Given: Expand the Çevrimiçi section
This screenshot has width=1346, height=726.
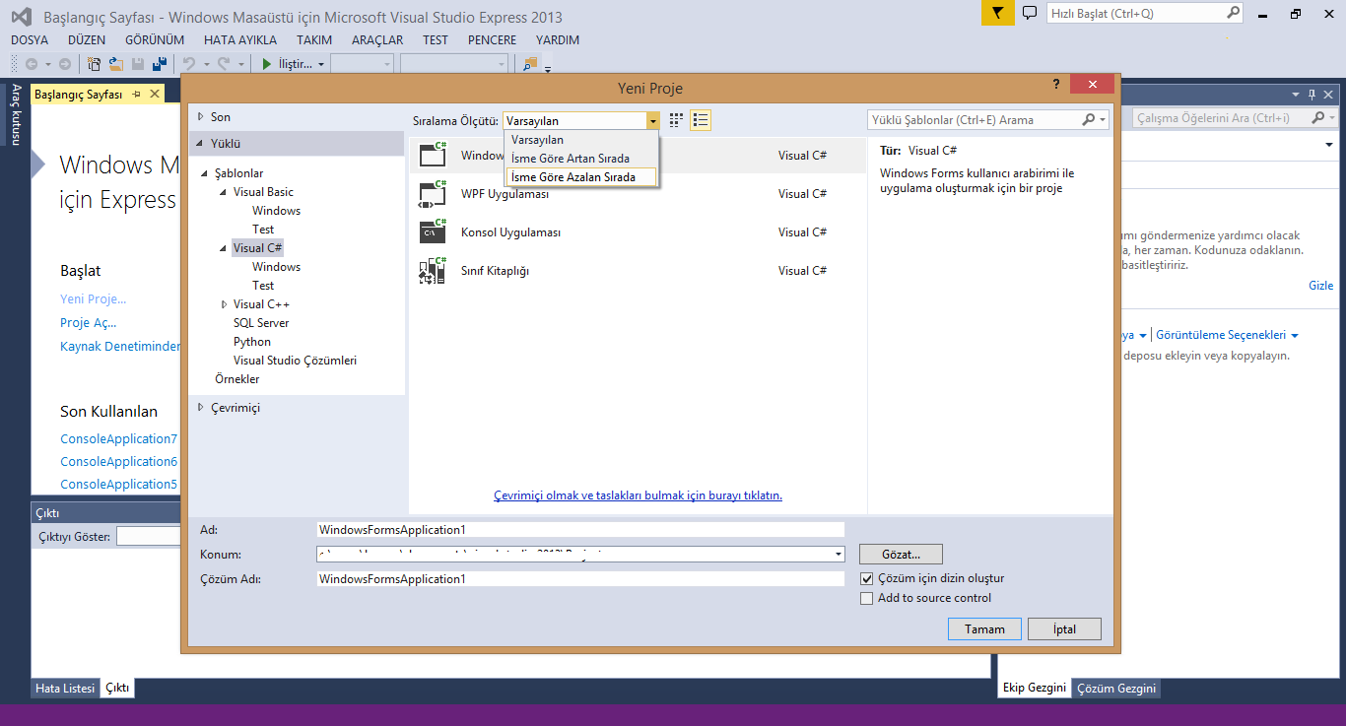Looking at the screenshot, I should (x=202, y=408).
